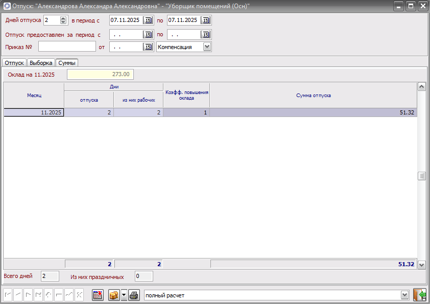
Task: Open calendar for 'granted for period' start date
Action: 148,35
